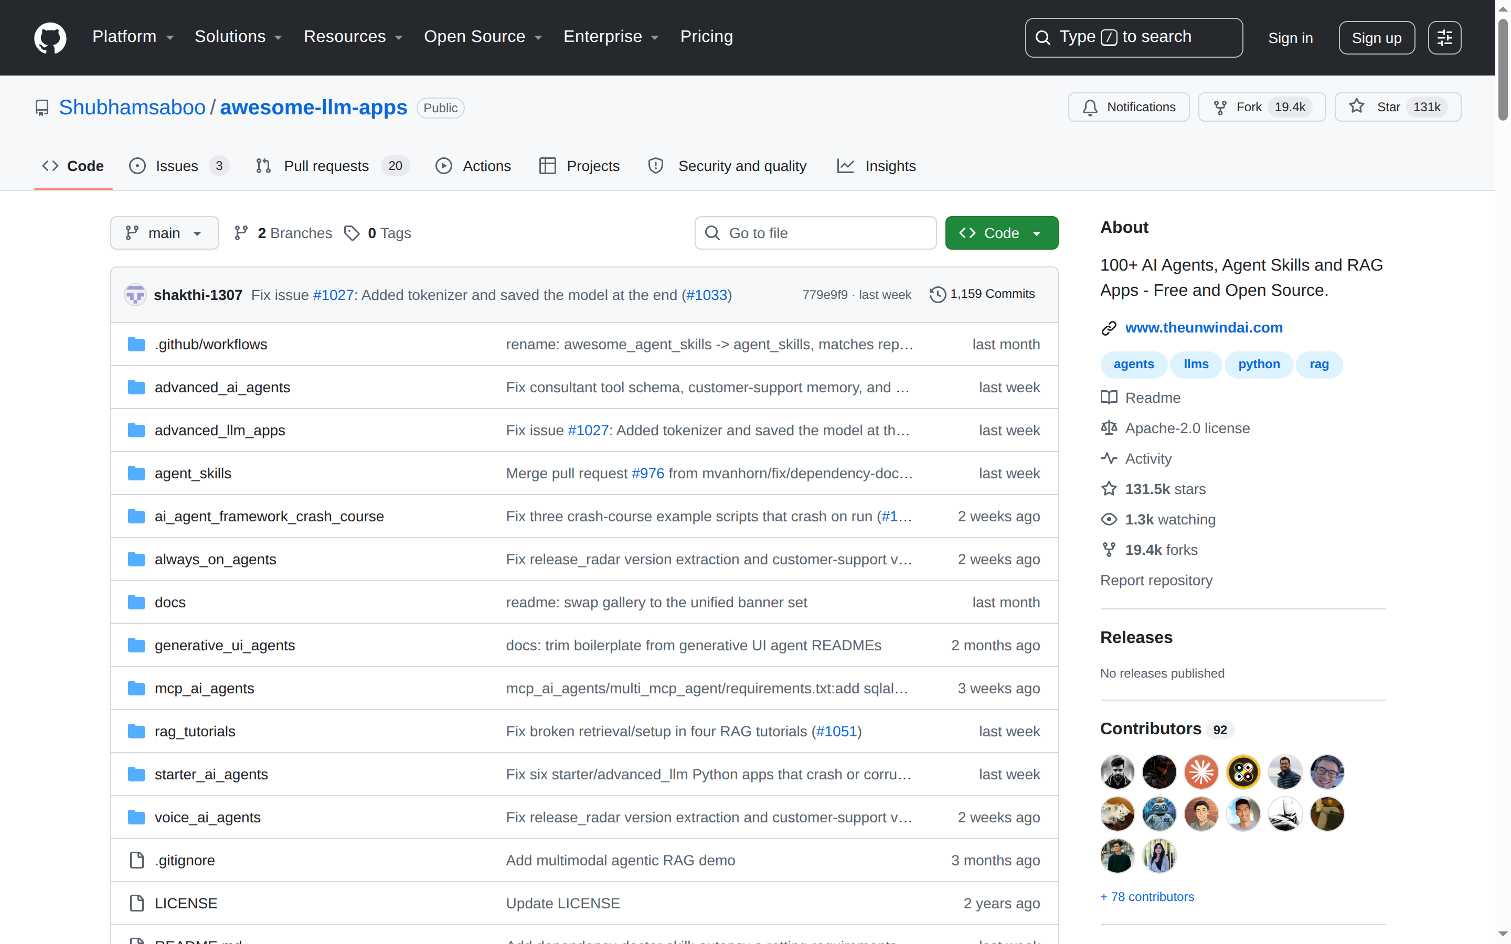This screenshot has height=944, width=1511.
Task: Click shakthi-1307 avatar in commit bar
Action: tap(135, 295)
